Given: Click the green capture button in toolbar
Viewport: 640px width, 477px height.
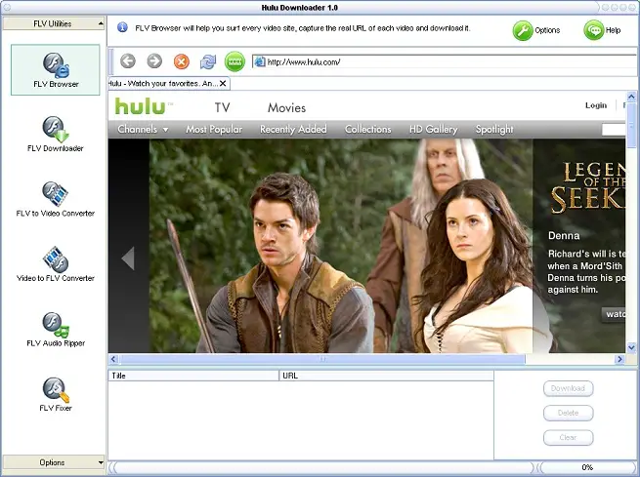Looking at the screenshot, I should click(x=235, y=61).
